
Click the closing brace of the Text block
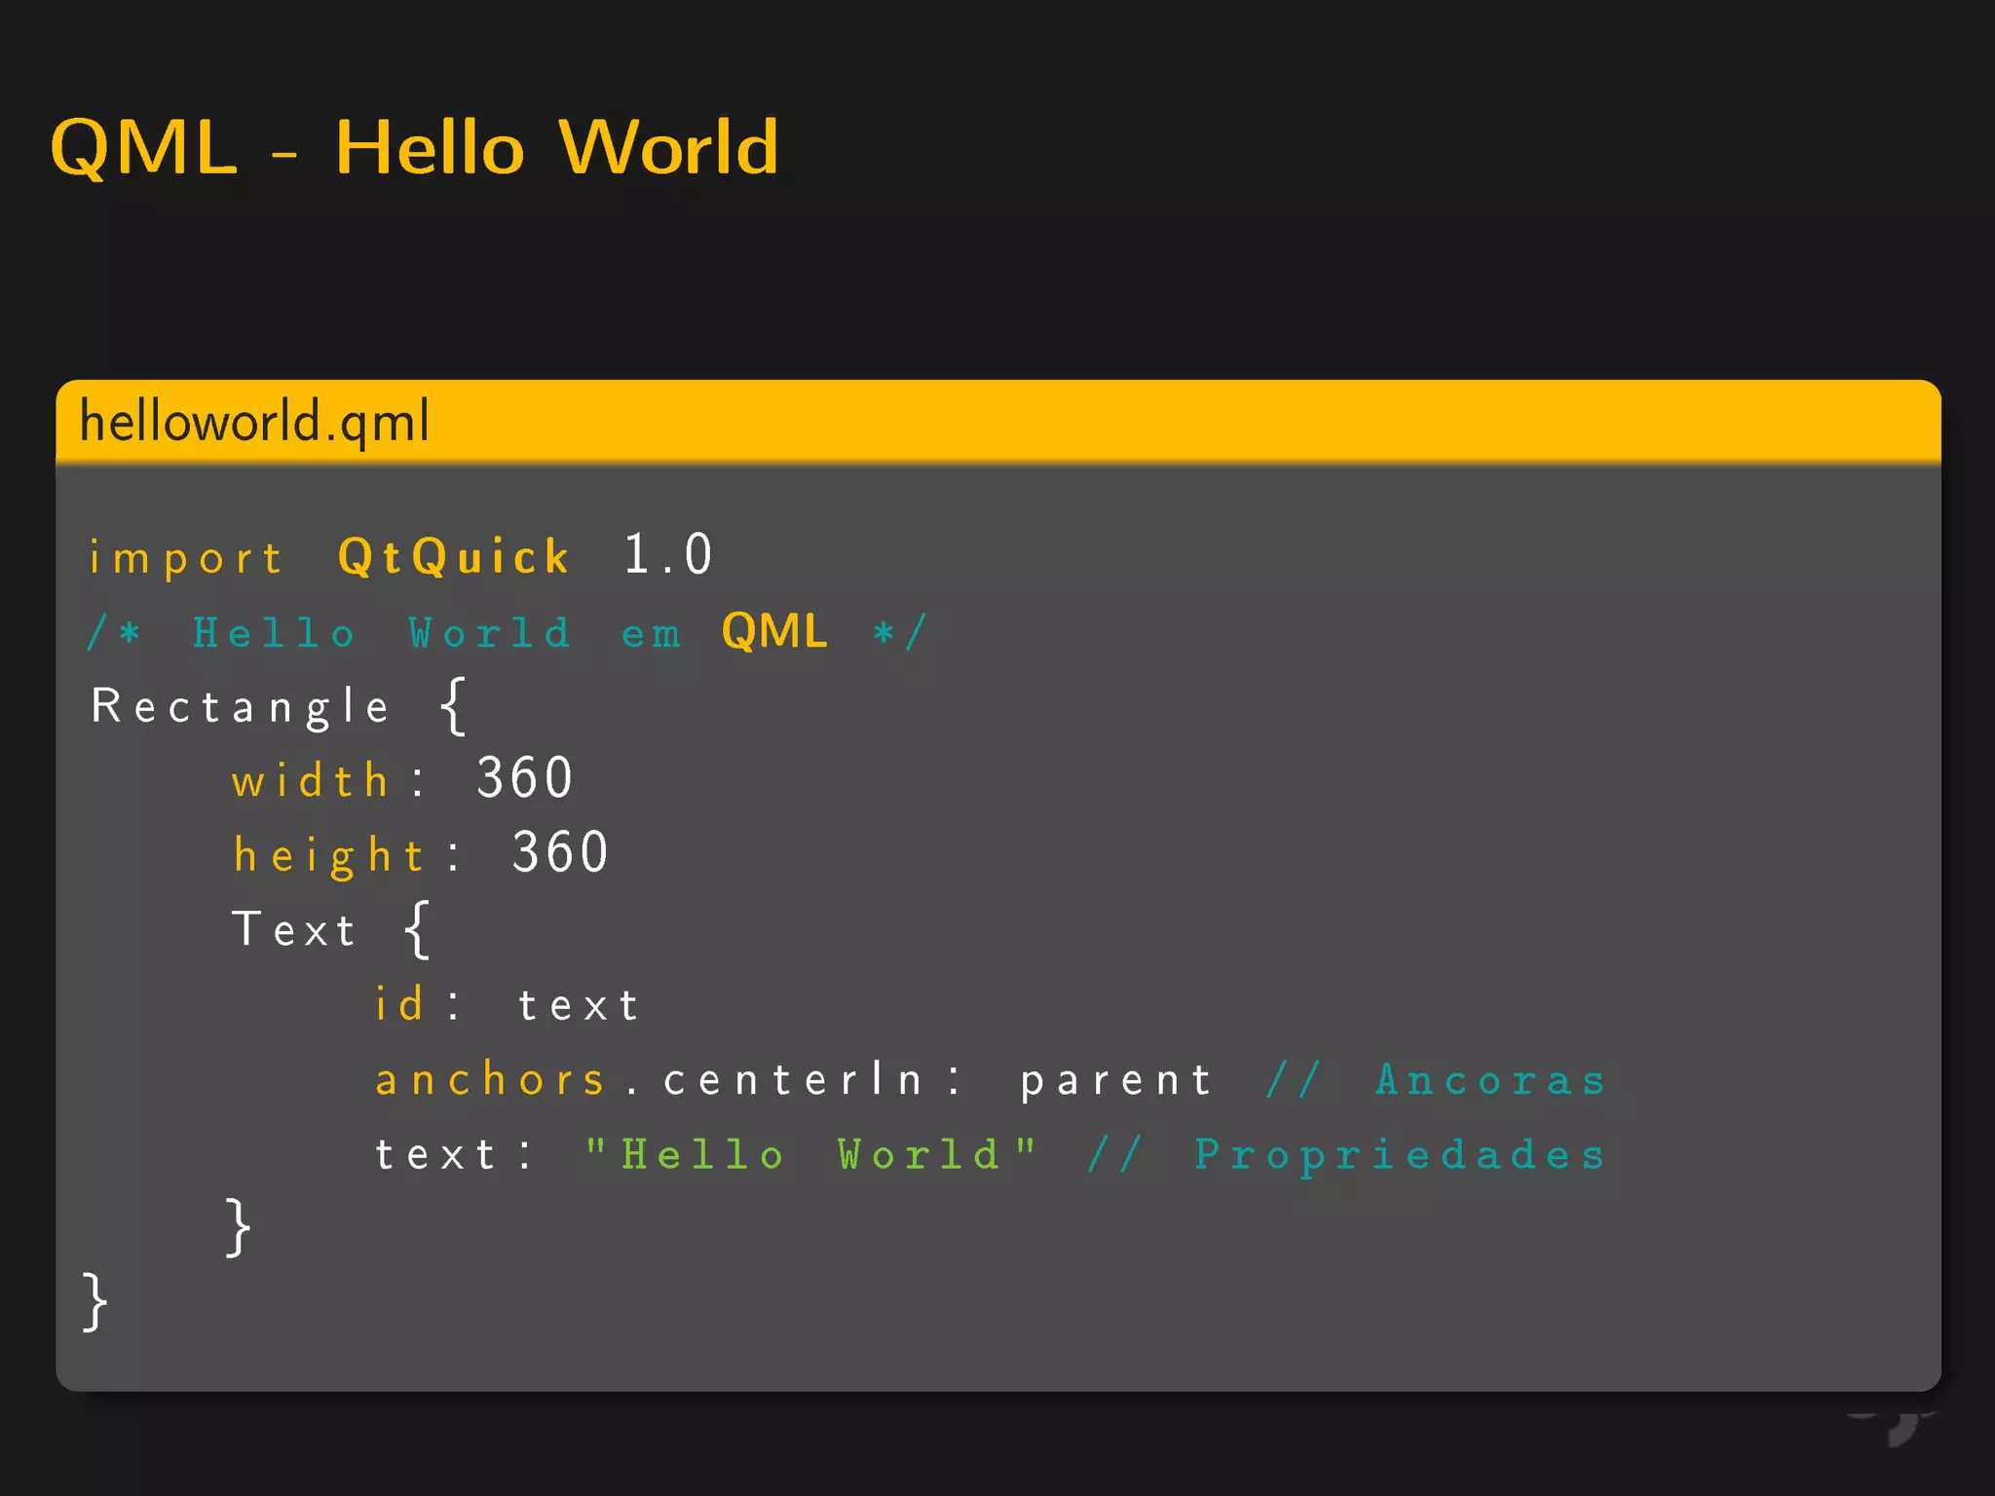[239, 1227]
